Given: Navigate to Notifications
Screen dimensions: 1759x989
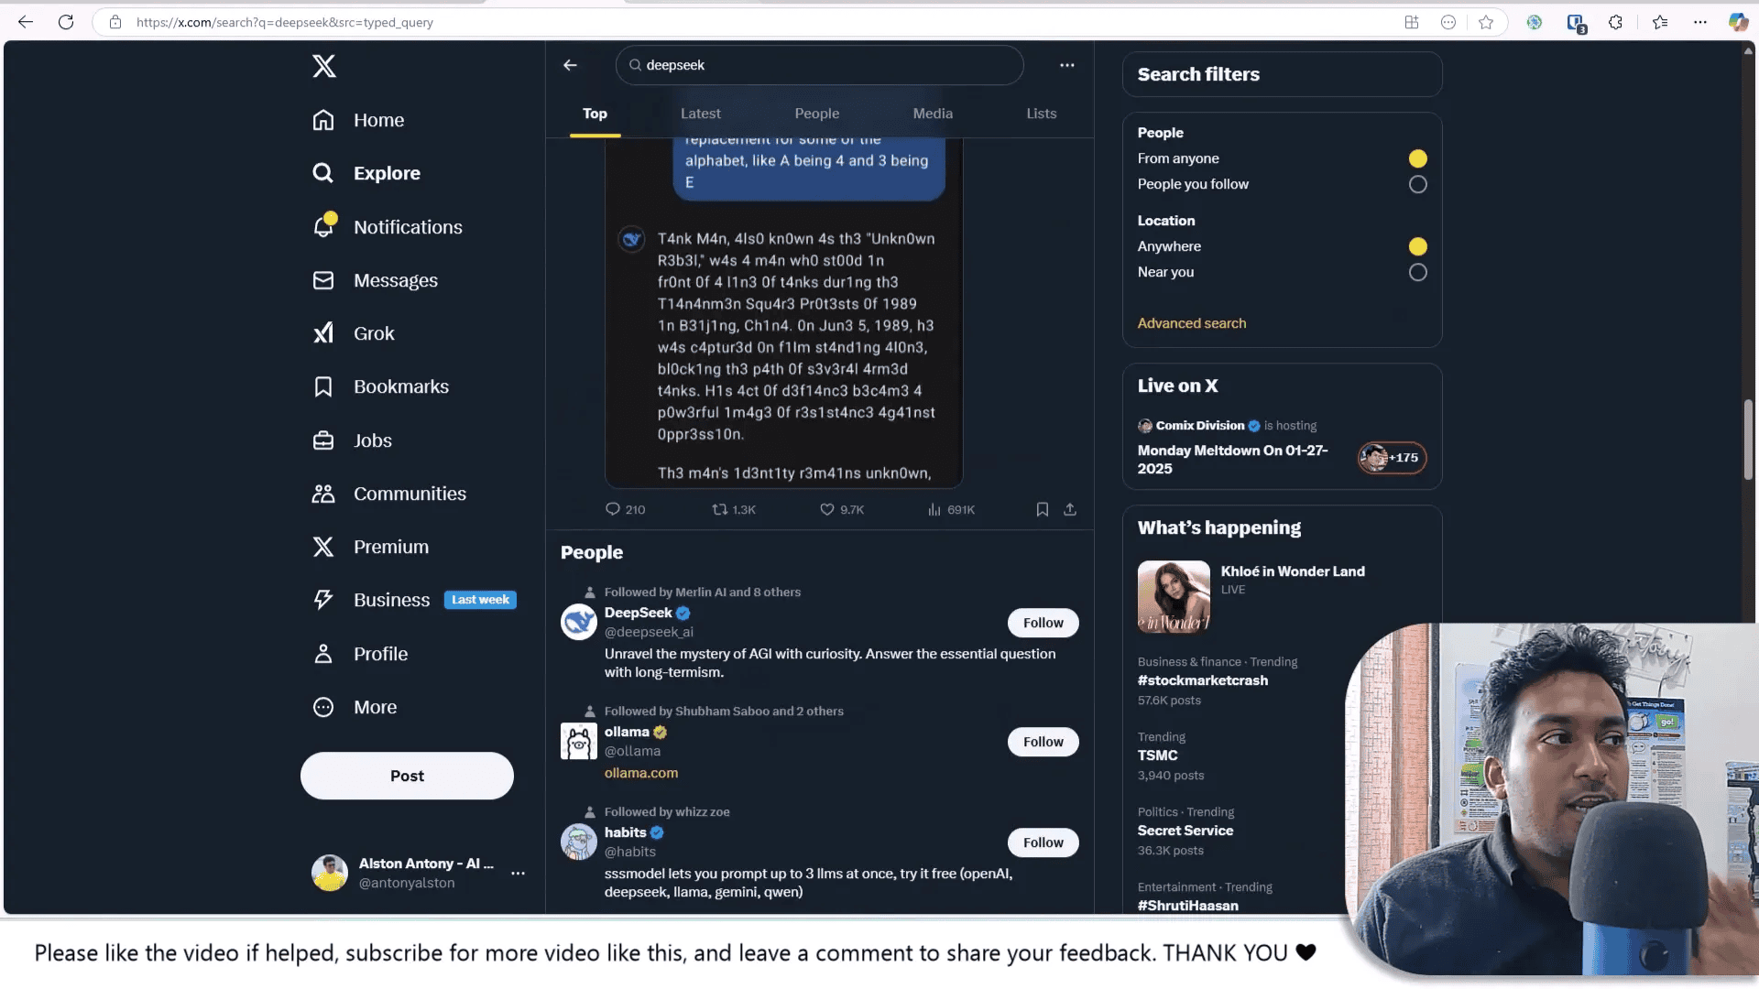Looking at the screenshot, I should [x=407, y=226].
